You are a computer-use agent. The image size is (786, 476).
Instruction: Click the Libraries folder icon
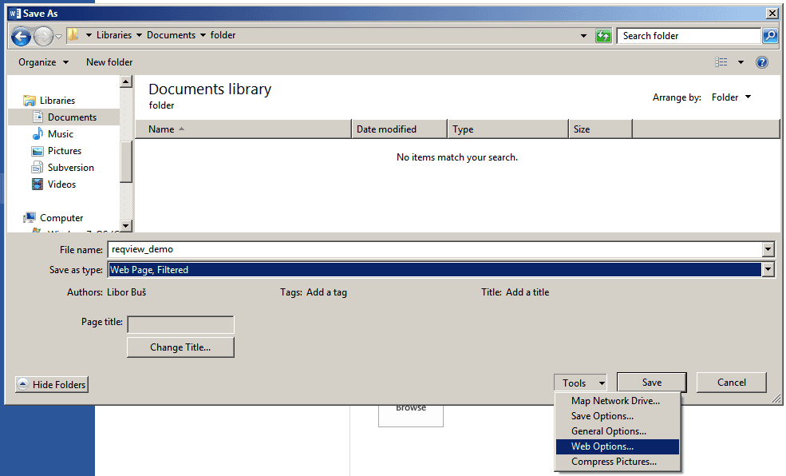click(30, 101)
